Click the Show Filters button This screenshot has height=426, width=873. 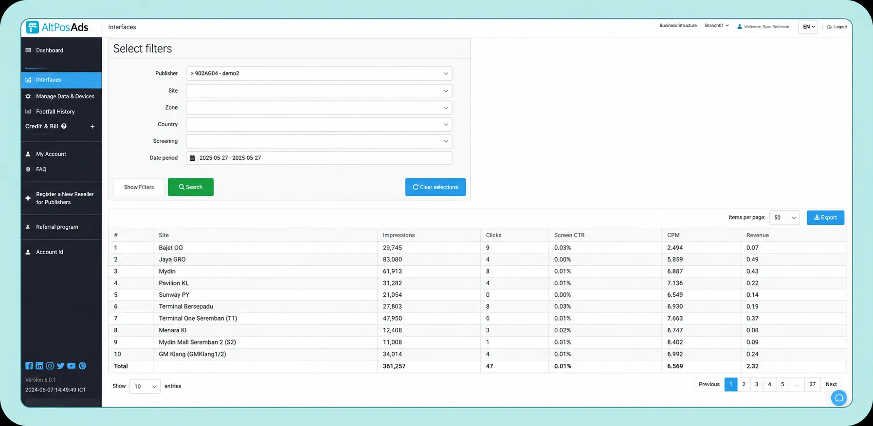point(139,187)
